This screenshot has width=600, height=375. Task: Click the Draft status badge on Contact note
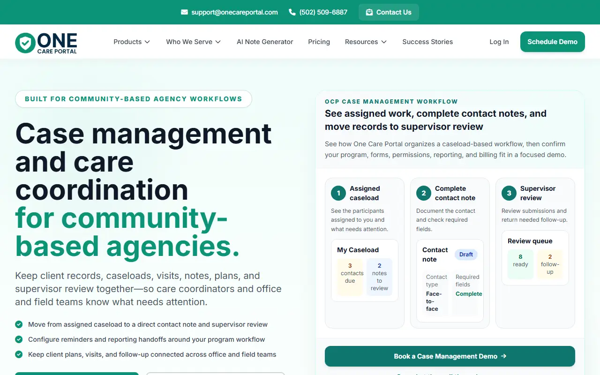tap(466, 255)
